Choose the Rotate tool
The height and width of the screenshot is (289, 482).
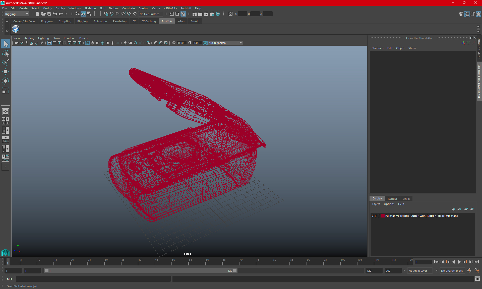6,81
